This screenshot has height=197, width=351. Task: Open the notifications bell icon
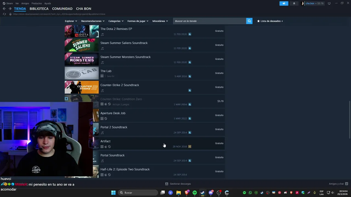coord(294,3)
